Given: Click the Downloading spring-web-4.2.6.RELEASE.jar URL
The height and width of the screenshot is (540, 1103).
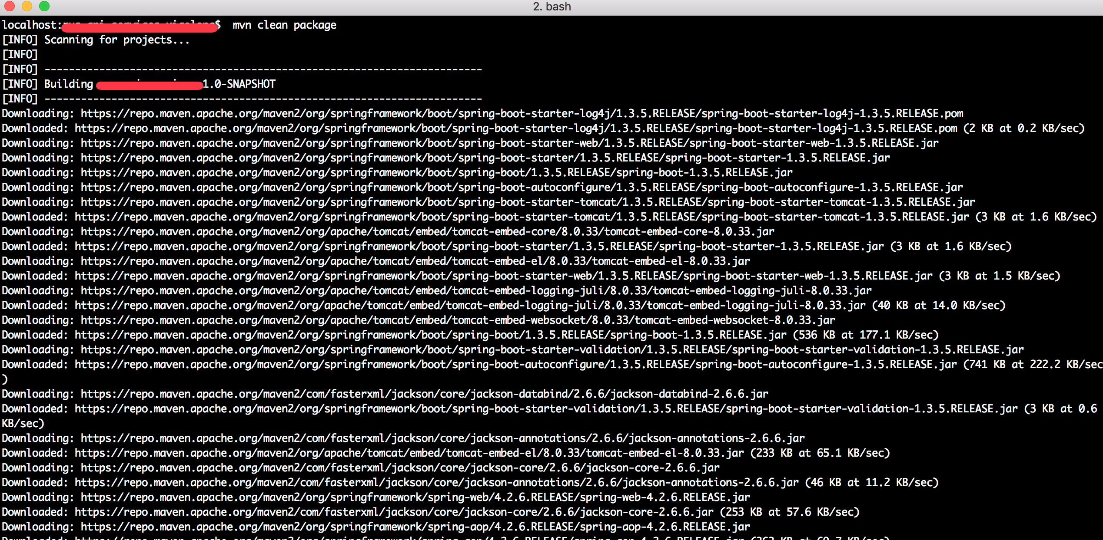Looking at the screenshot, I should pyautogui.click(x=415, y=497).
